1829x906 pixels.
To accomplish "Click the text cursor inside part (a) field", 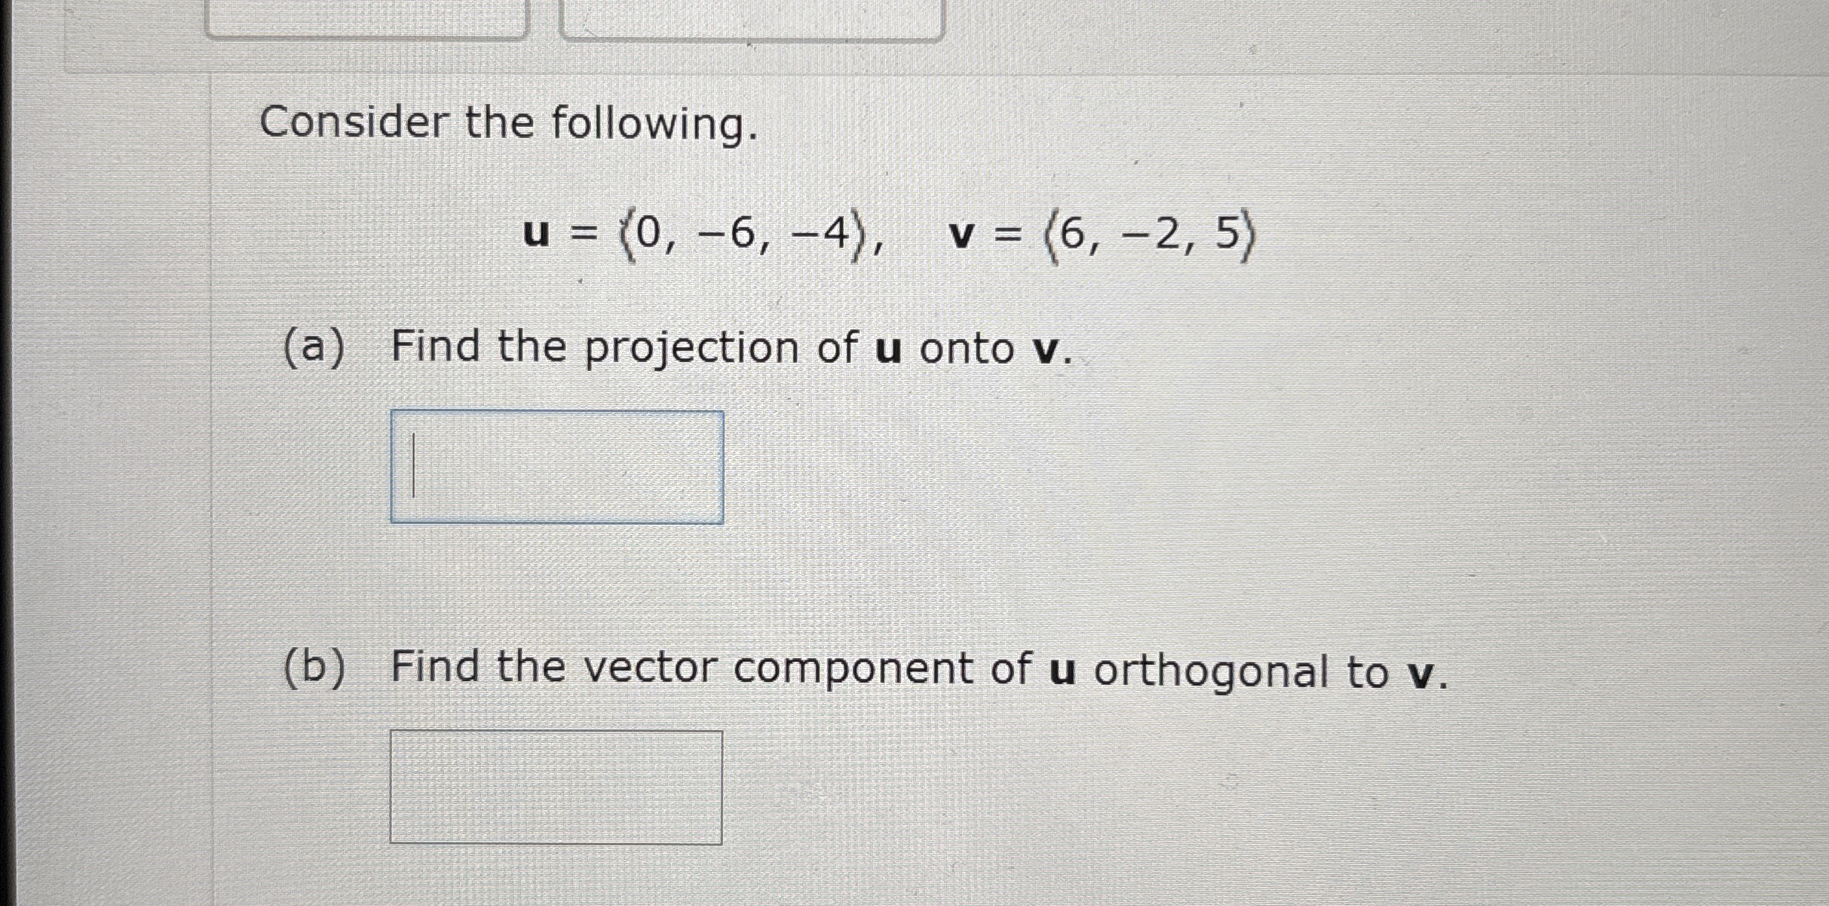I will (x=413, y=464).
